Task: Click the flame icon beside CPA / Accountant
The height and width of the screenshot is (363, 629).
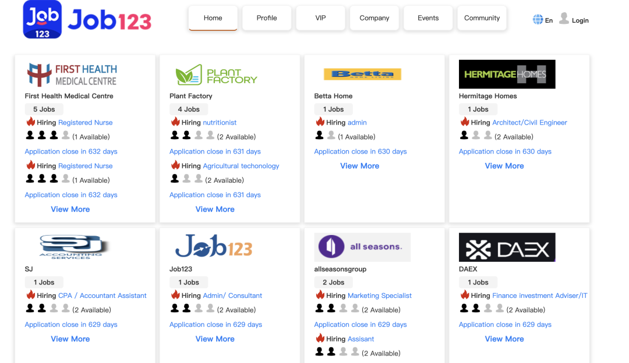Action: tap(31, 294)
